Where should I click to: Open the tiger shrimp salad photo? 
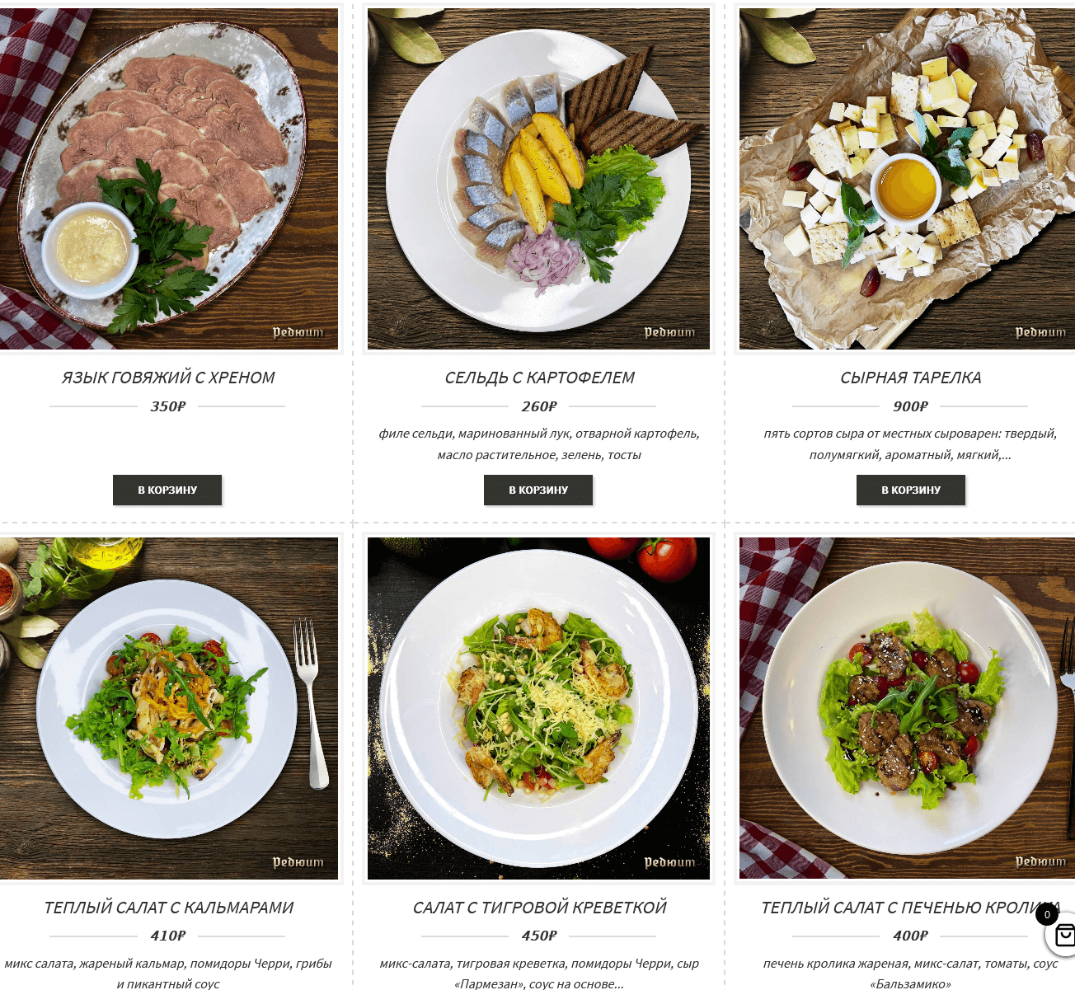click(538, 708)
